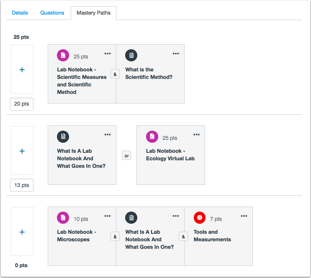Click the 13 pts threshold button
The image size is (311, 278).
[22, 185]
